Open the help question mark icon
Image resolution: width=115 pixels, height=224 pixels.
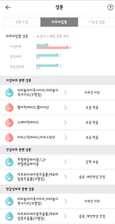[x=110, y=8]
